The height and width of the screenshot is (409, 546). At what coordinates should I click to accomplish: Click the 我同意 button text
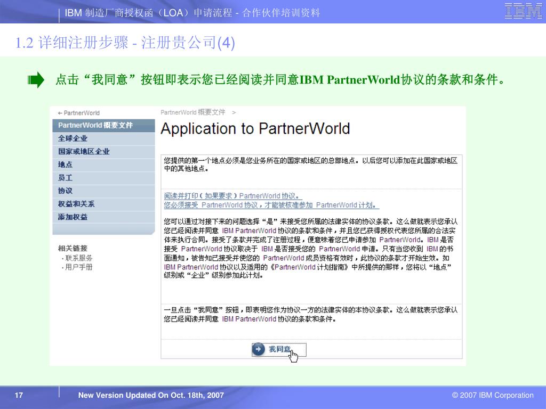point(279,349)
